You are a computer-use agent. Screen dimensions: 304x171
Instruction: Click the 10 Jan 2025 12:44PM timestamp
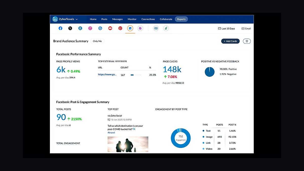click(121, 120)
